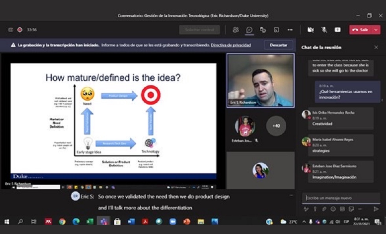Open the emoji picker in the chat composer
The image size is (386, 234).
333,209
